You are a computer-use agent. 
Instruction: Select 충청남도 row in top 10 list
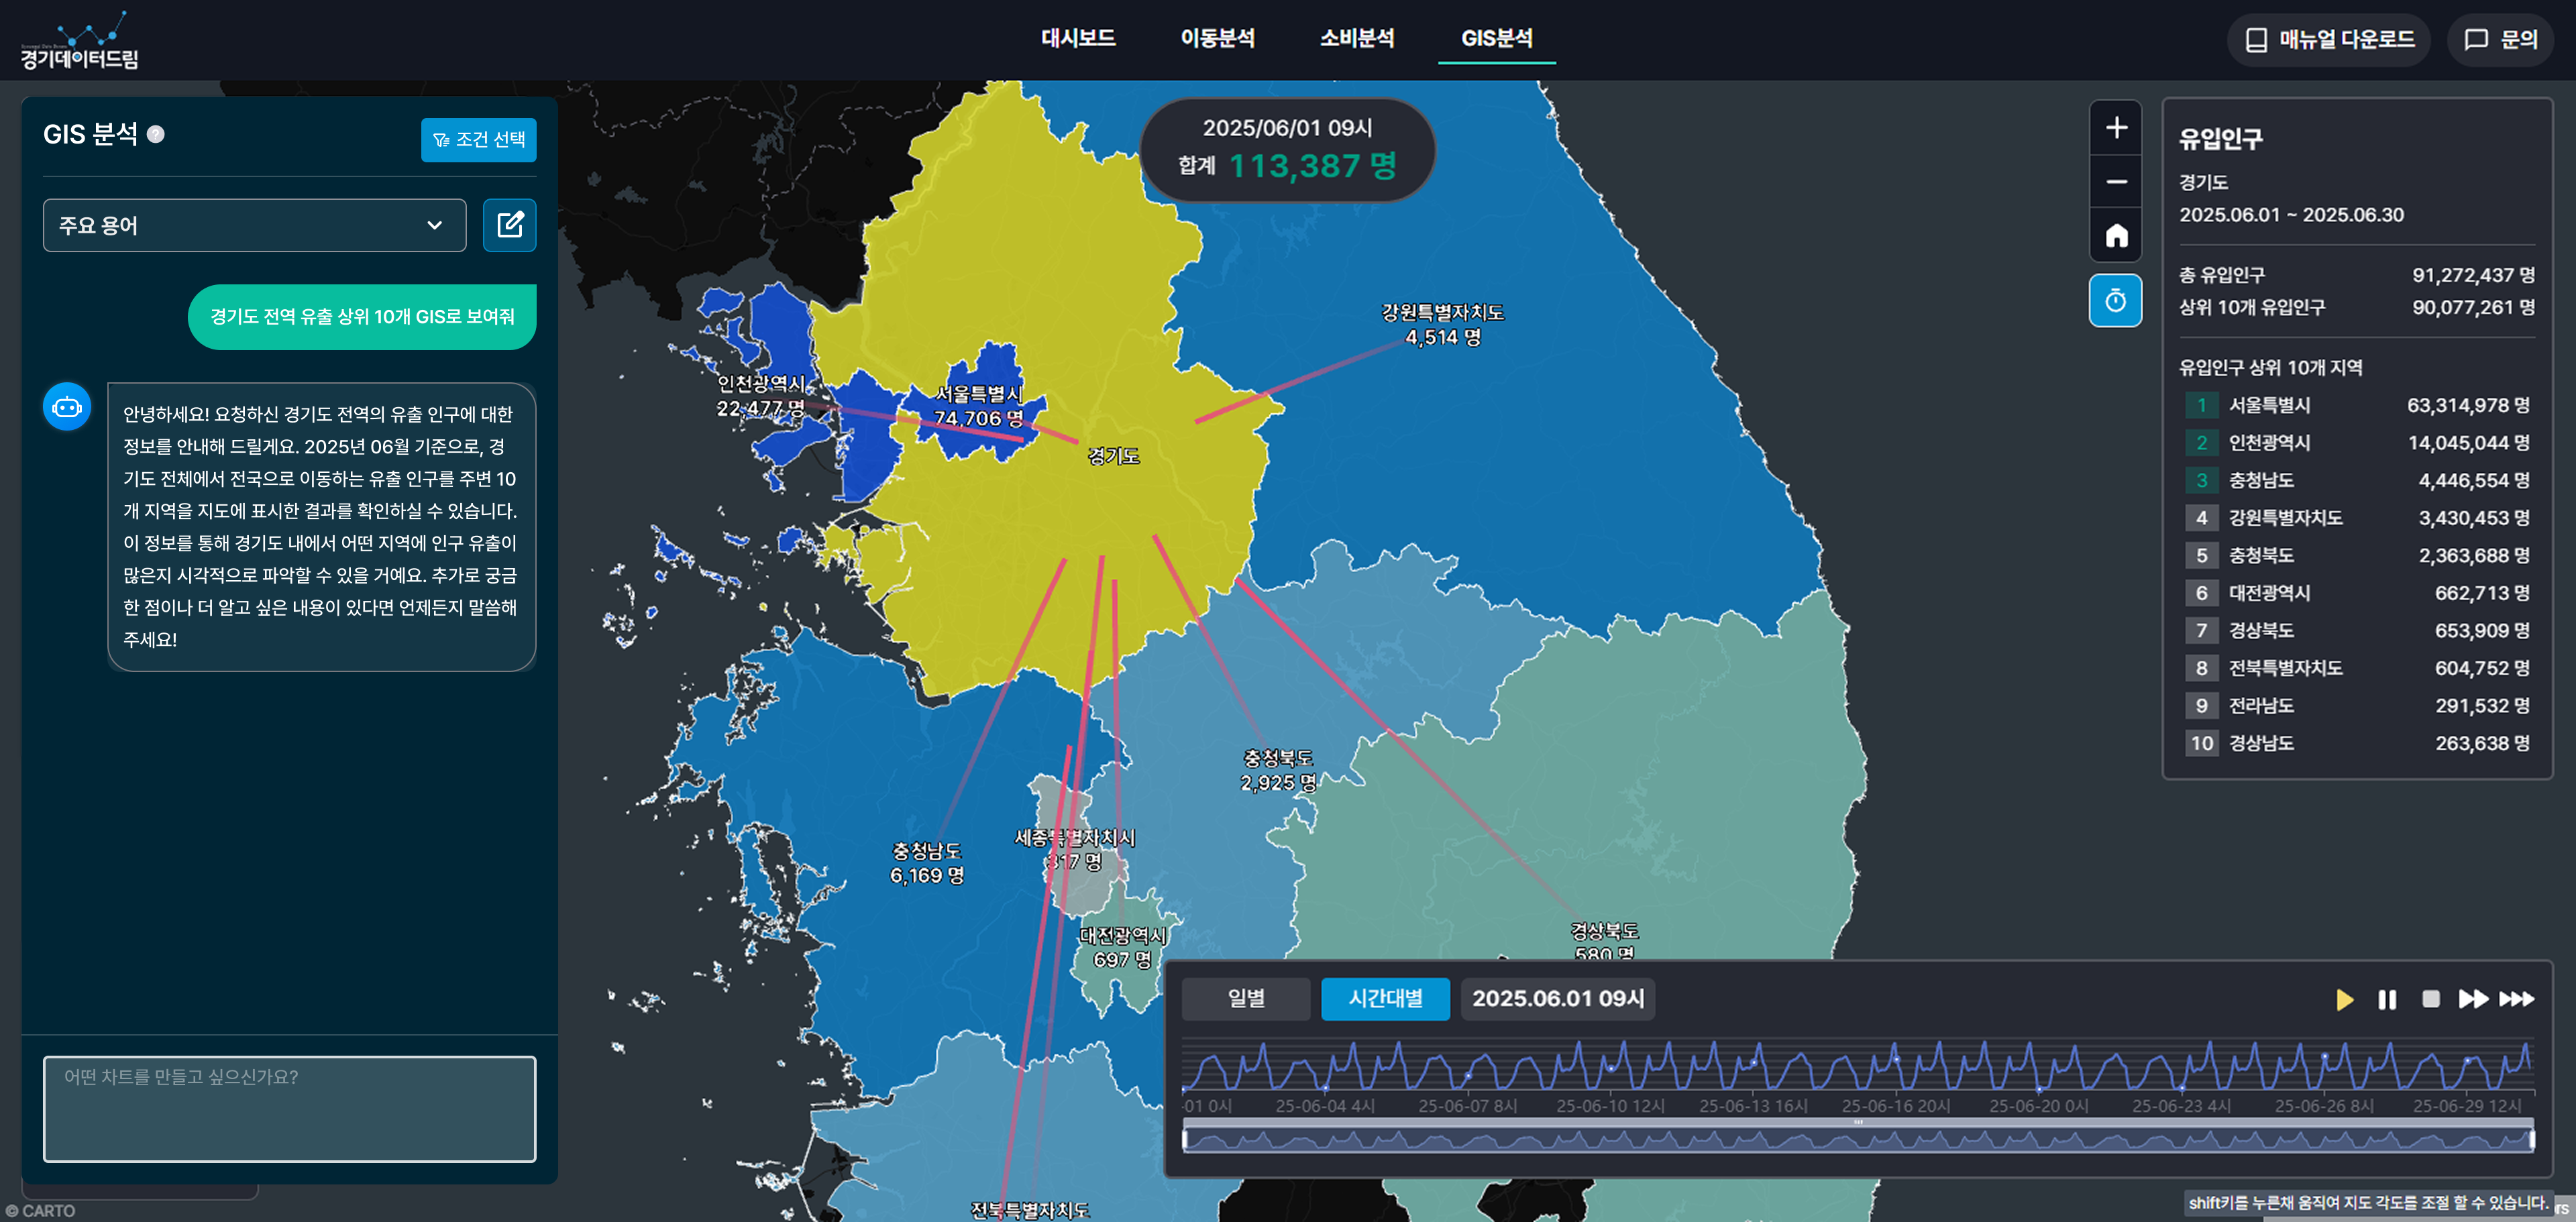tap(2358, 481)
